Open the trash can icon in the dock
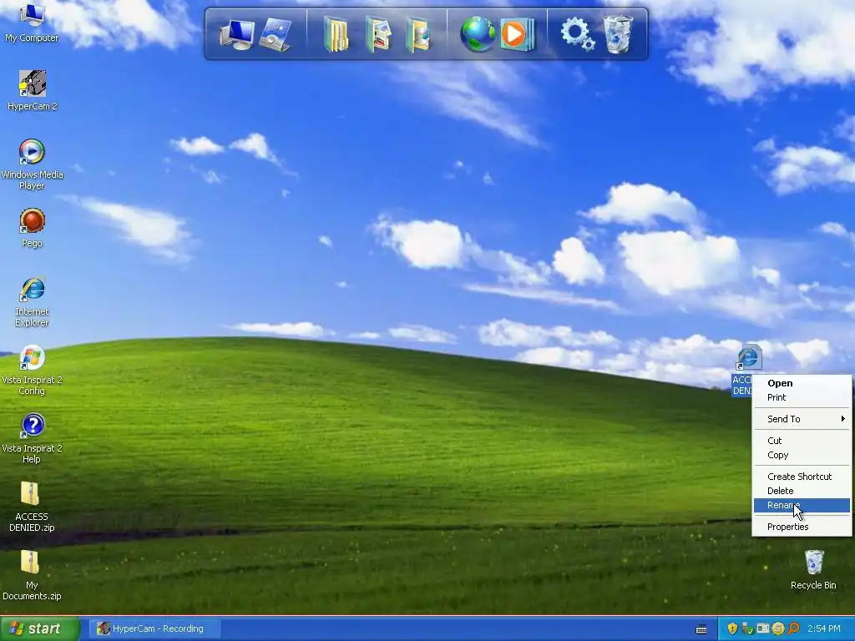 [x=617, y=34]
